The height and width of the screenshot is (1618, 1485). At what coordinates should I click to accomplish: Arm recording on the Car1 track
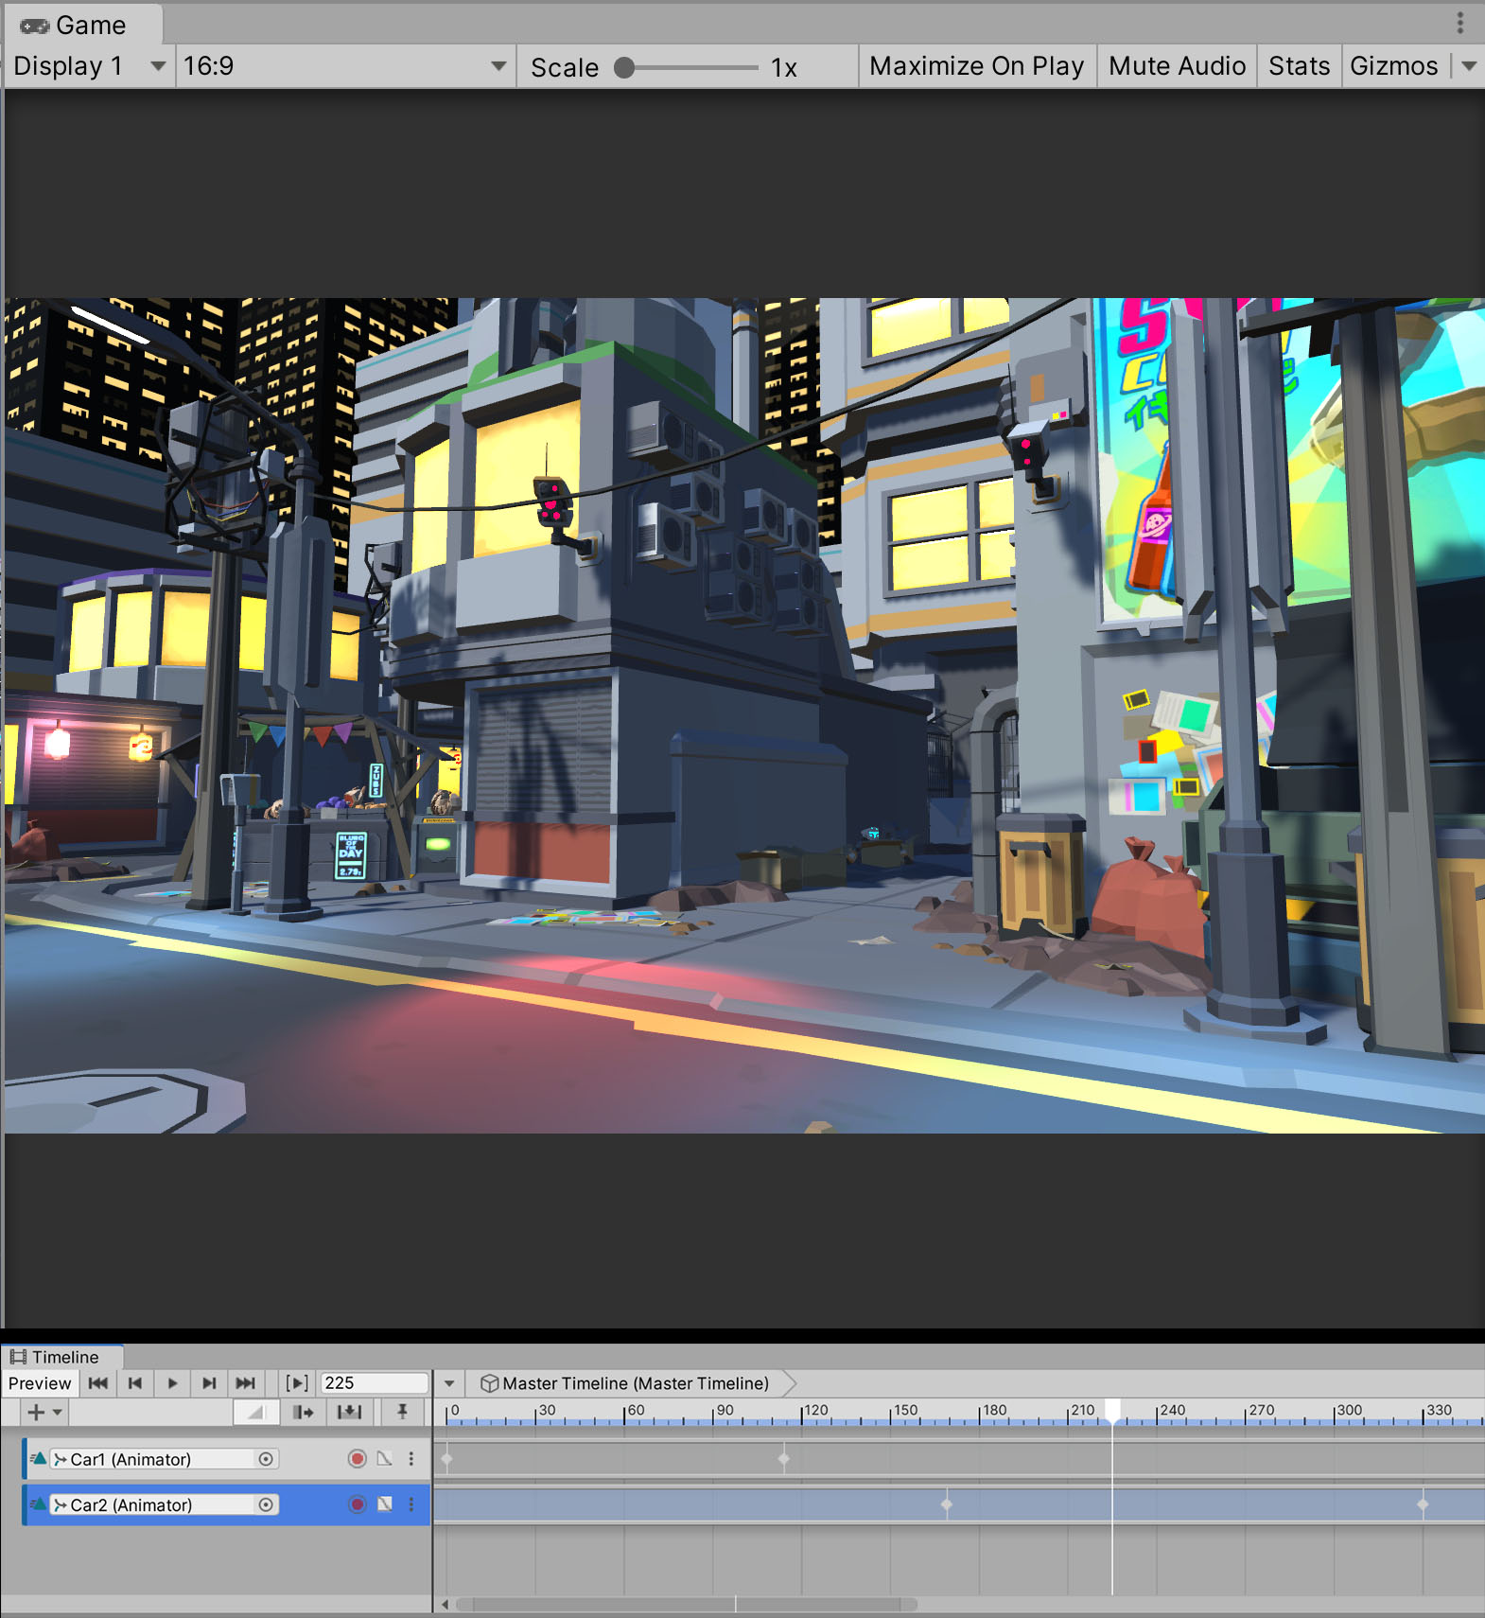pyautogui.click(x=357, y=1459)
